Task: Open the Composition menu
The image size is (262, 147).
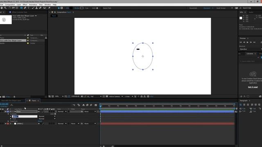Action: point(10,4)
